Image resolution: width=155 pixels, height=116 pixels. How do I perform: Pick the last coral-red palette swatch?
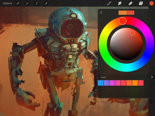(x=141, y=83)
